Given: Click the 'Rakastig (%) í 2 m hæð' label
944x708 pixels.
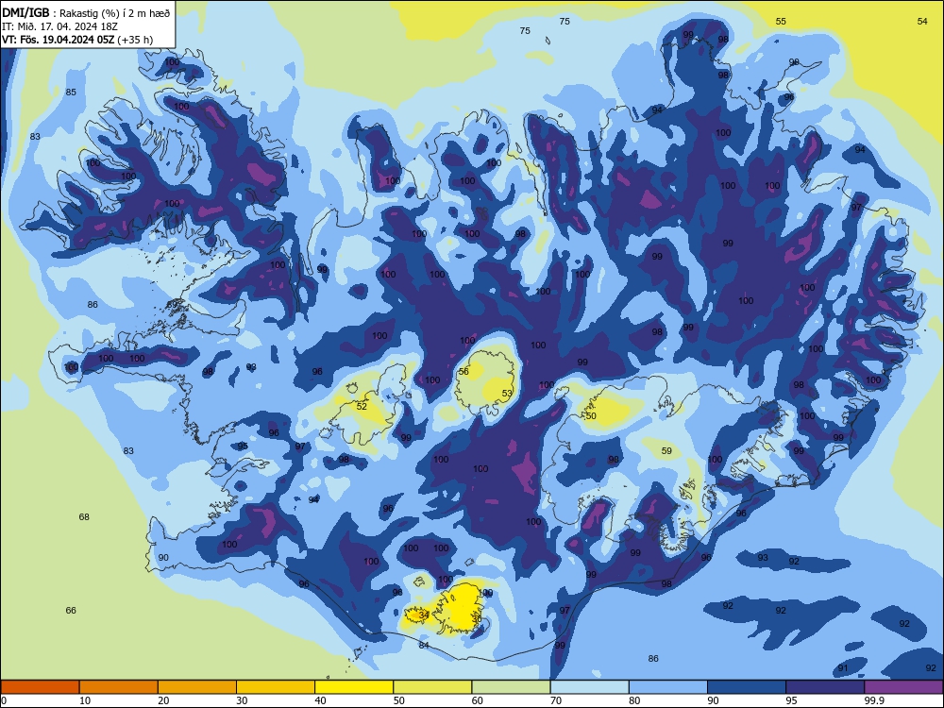Looking at the screenshot, I should click(x=115, y=13).
